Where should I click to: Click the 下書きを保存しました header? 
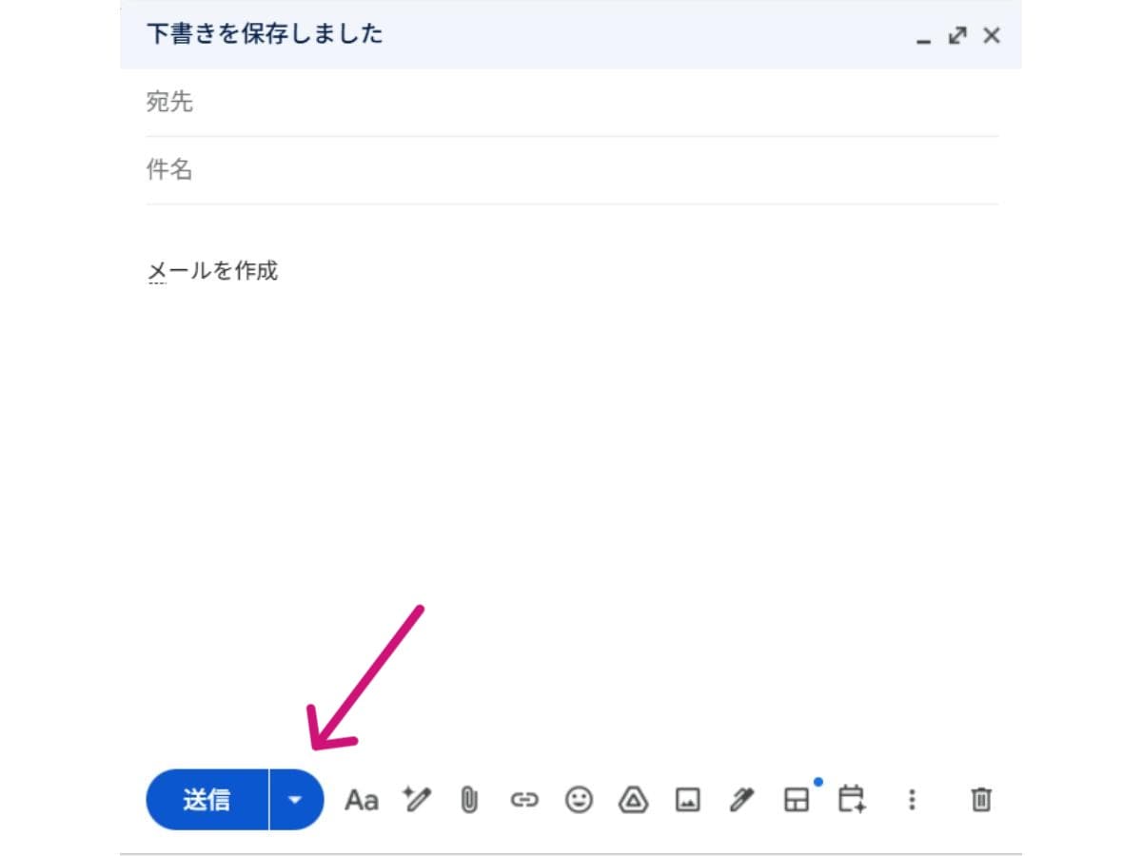pos(264,34)
